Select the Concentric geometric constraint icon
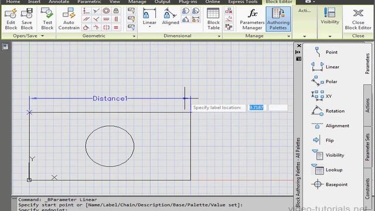The image size is (375, 211). (x=106, y=11)
